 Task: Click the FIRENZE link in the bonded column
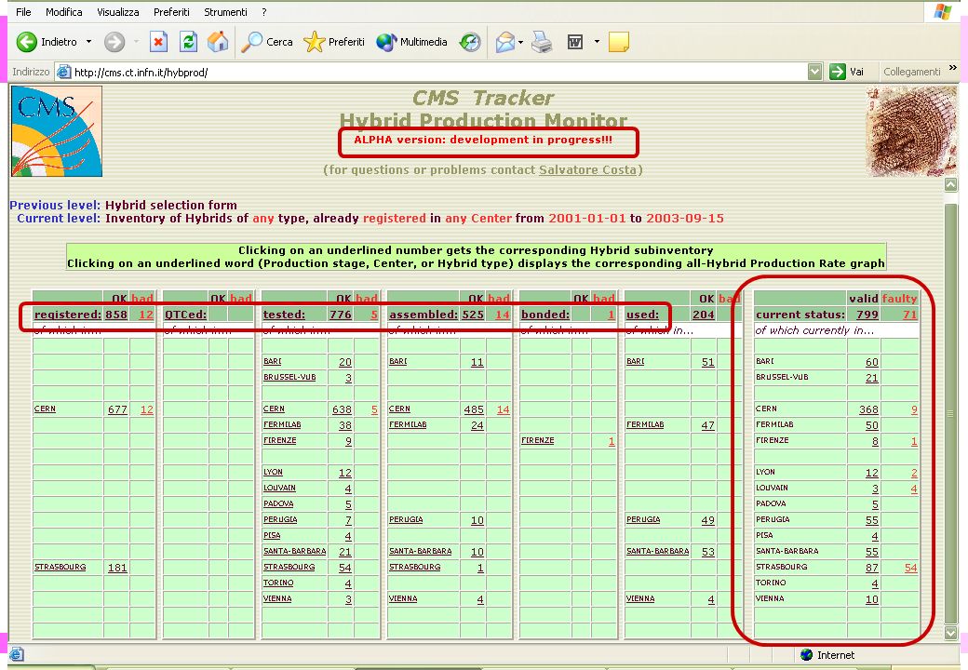pyautogui.click(x=538, y=440)
